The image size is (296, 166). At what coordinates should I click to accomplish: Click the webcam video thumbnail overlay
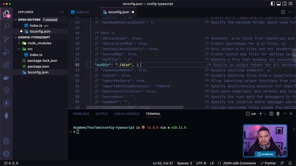(265, 141)
